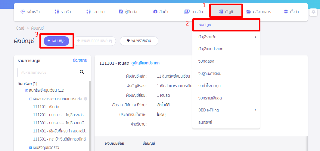The image size is (320, 151).
Task: Click the 11 สินทรัพย์หมุนเวียน value text
Action: click(173, 76)
